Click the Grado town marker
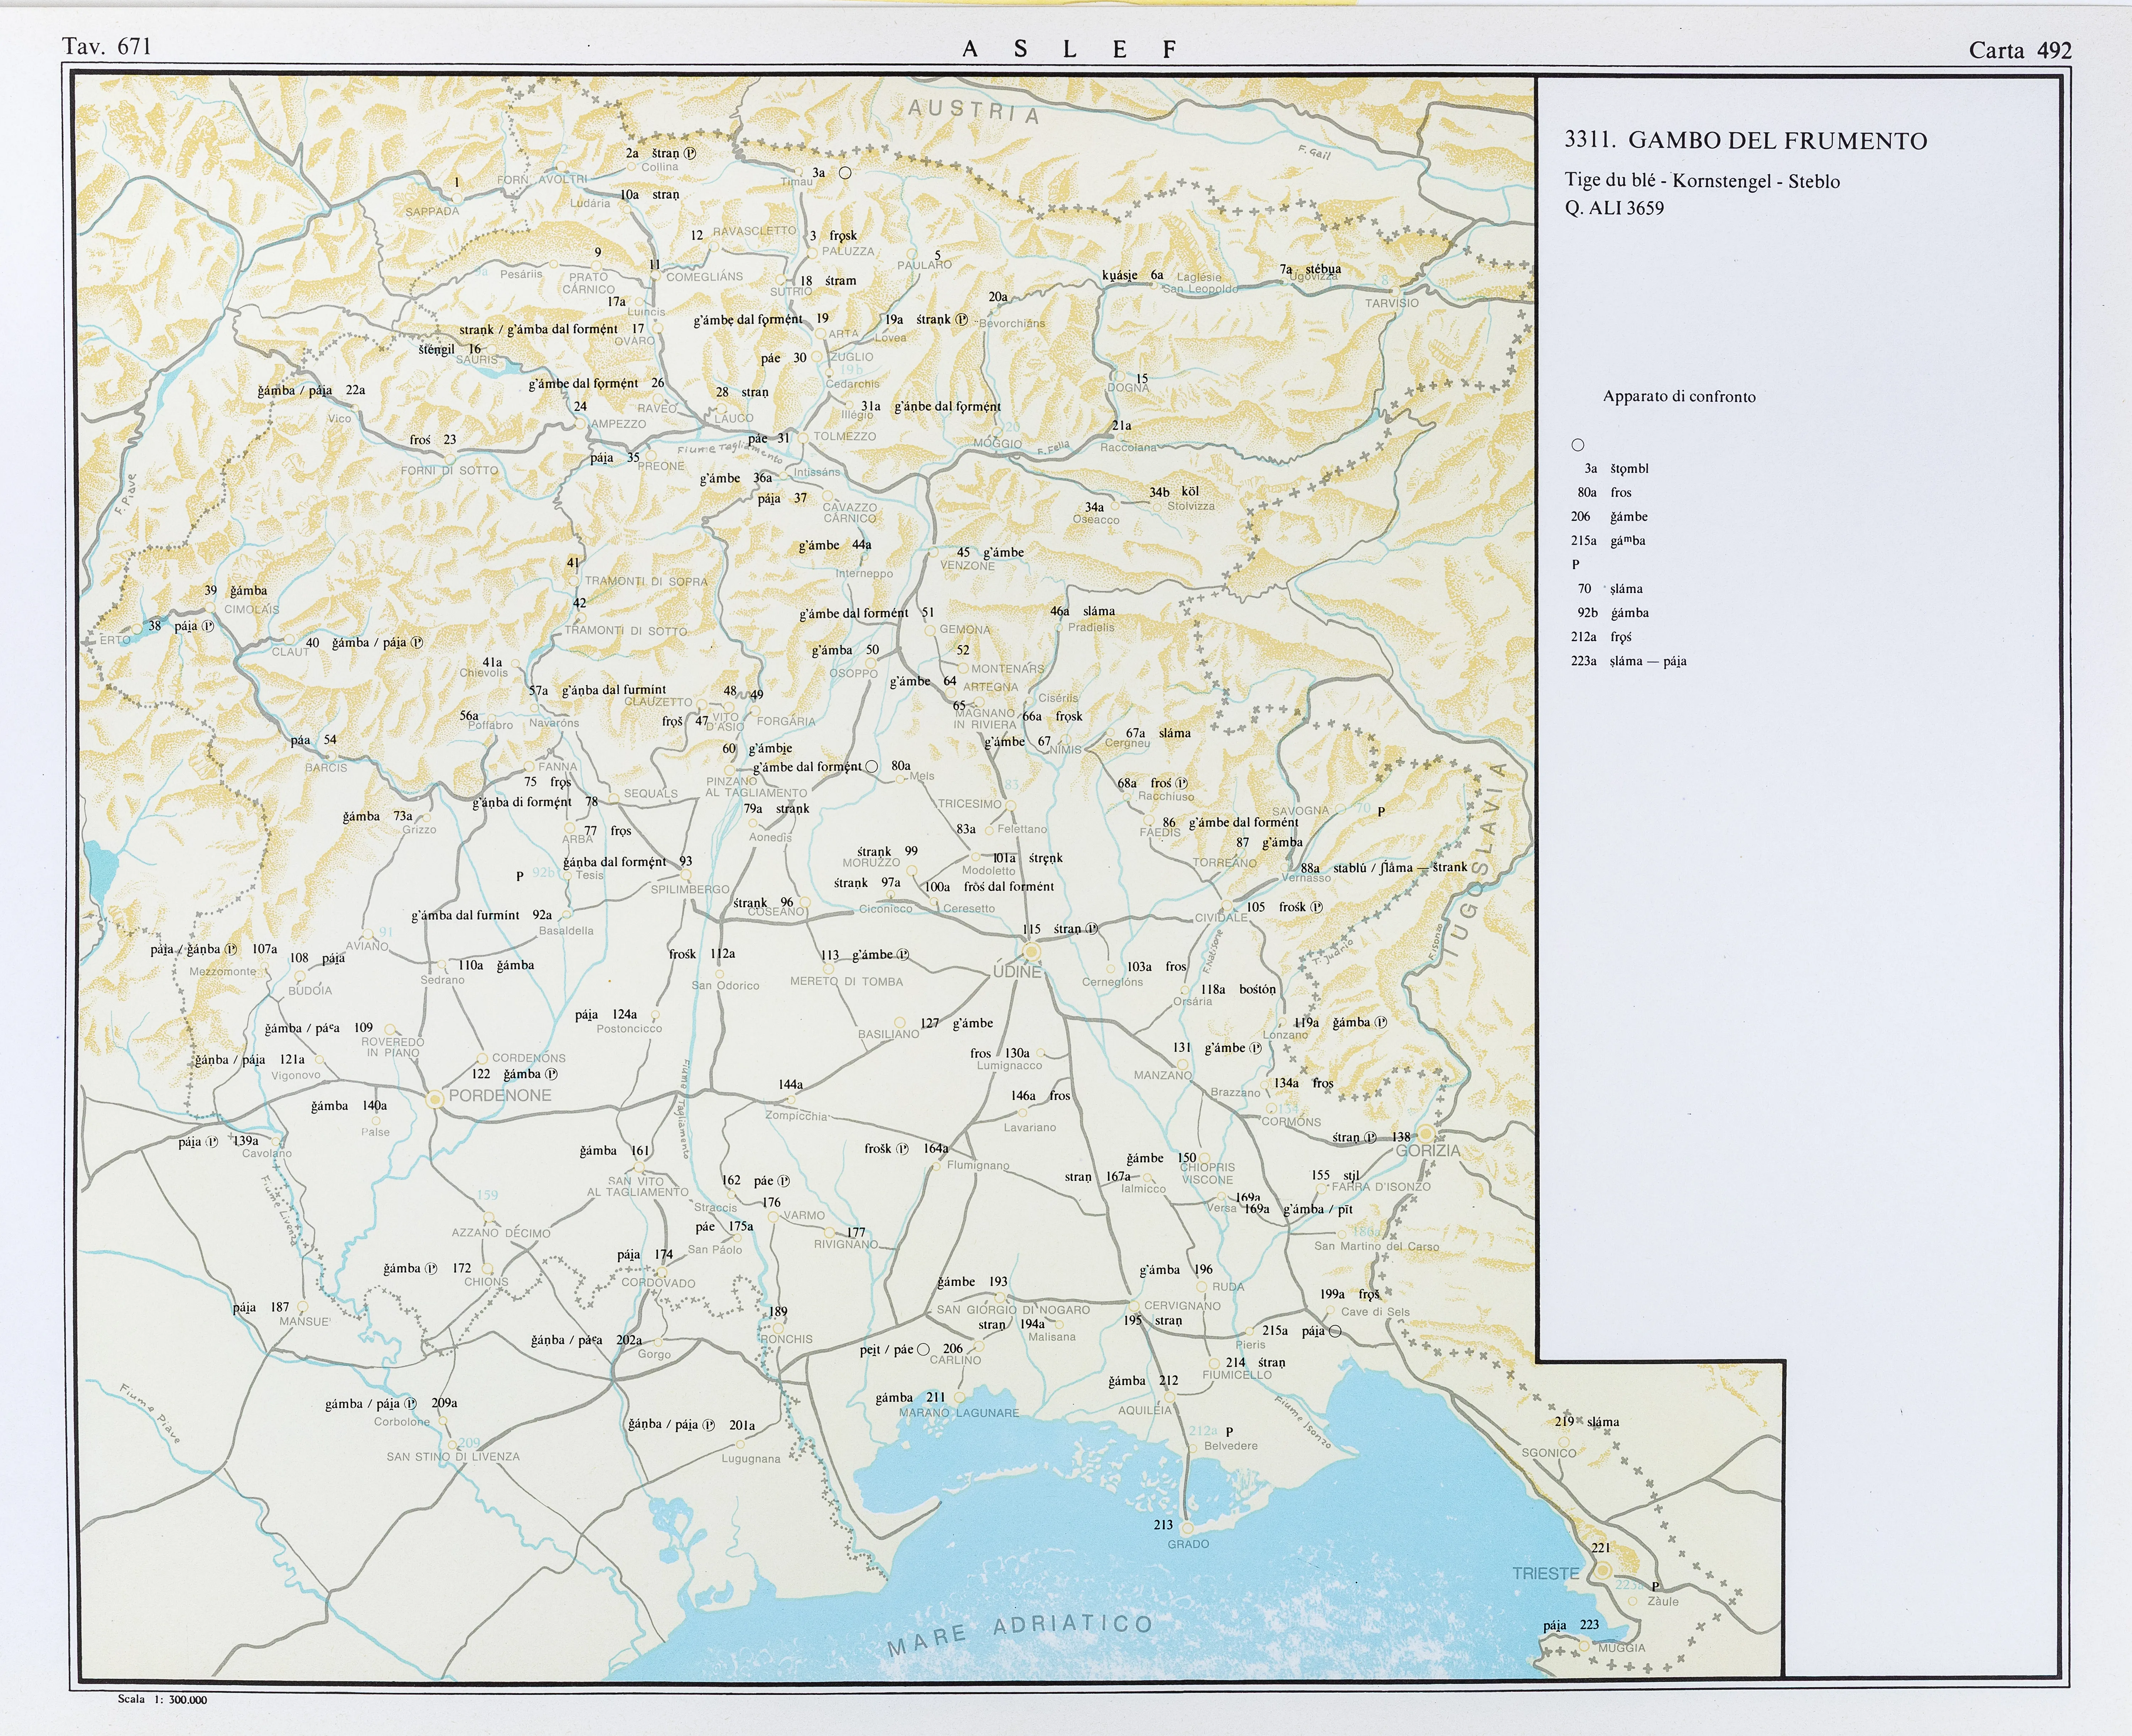This screenshot has height=1736, width=2132. pyautogui.click(x=1187, y=1529)
